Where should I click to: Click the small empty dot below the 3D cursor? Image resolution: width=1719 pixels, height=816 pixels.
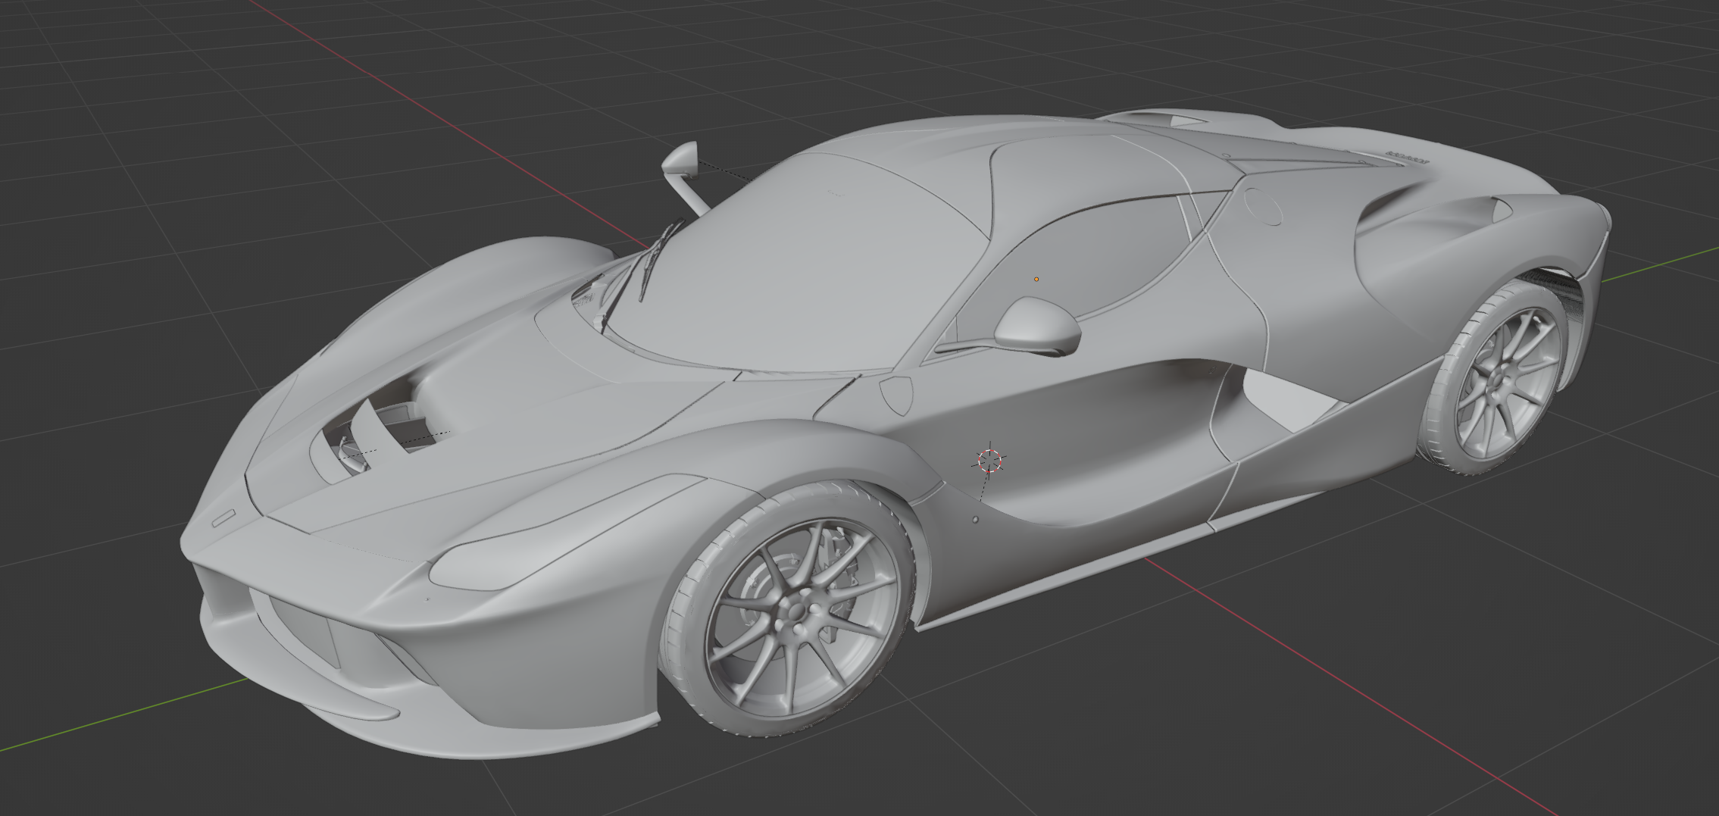[x=975, y=520]
